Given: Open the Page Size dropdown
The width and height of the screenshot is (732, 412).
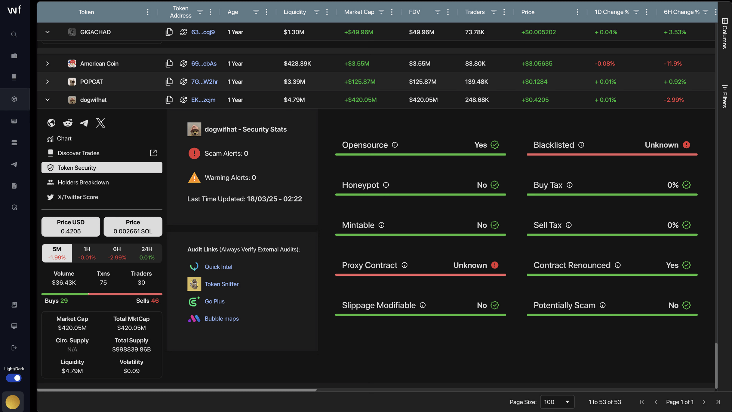Looking at the screenshot, I should [x=557, y=402].
